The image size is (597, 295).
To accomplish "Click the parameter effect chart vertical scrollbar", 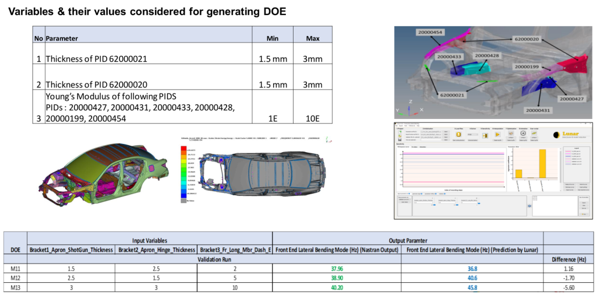I will [x=561, y=166].
